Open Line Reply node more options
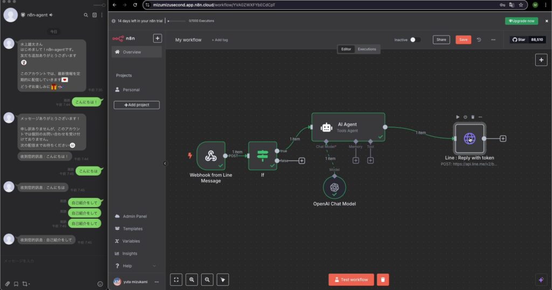The image size is (552, 290). [480, 117]
